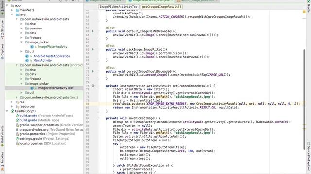Click the manifests folder icon
311x174 pixels.
17,10
